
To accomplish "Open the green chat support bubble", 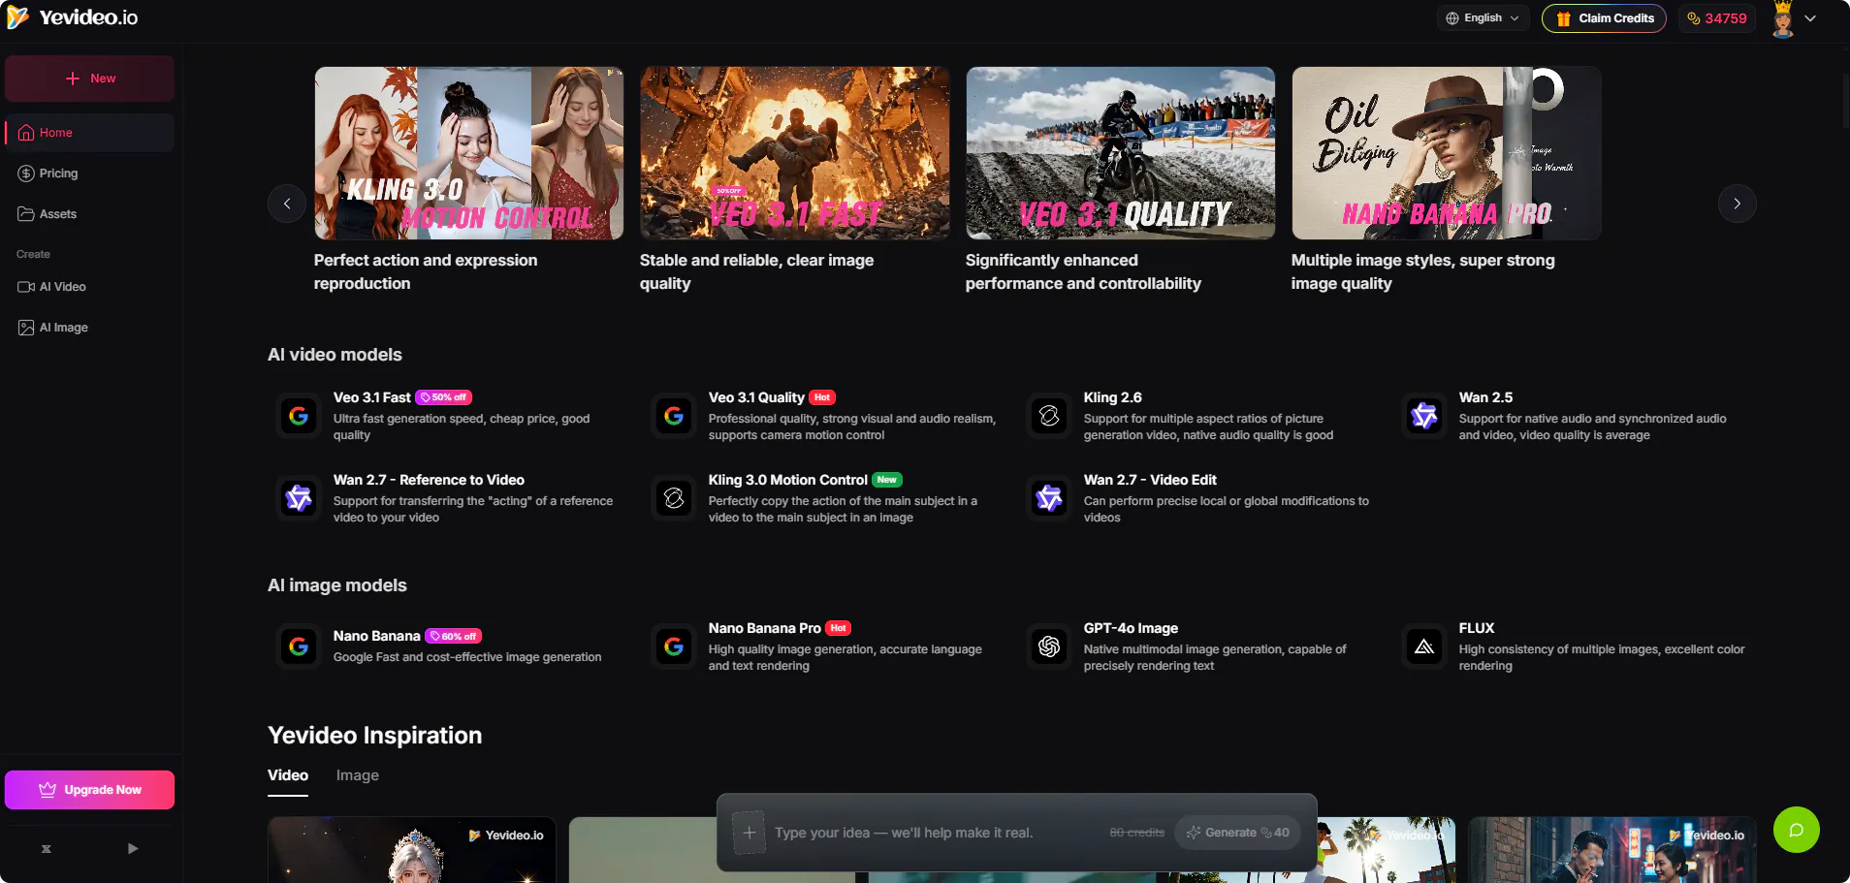I will [x=1797, y=830].
